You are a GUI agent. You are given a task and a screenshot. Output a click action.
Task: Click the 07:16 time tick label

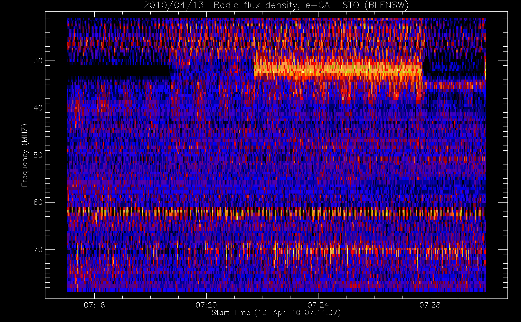tap(94, 305)
